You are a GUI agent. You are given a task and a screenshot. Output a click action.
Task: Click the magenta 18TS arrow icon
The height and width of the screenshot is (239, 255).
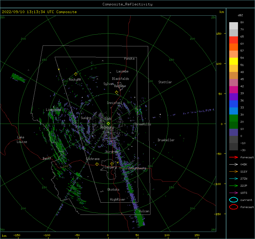[x=233, y=193]
